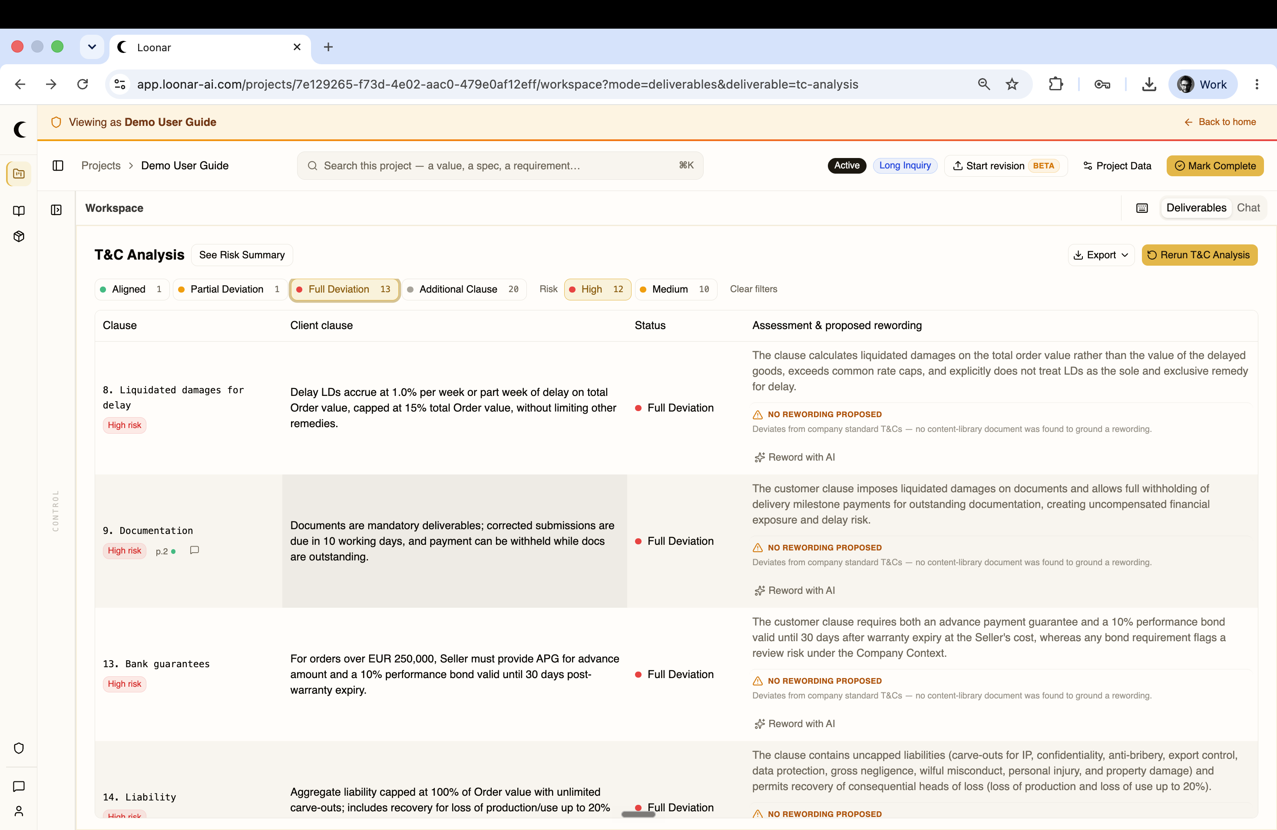This screenshot has width=1277, height=830.
Task: Click Demo User Guide breadcrumb
Action: 185,166
